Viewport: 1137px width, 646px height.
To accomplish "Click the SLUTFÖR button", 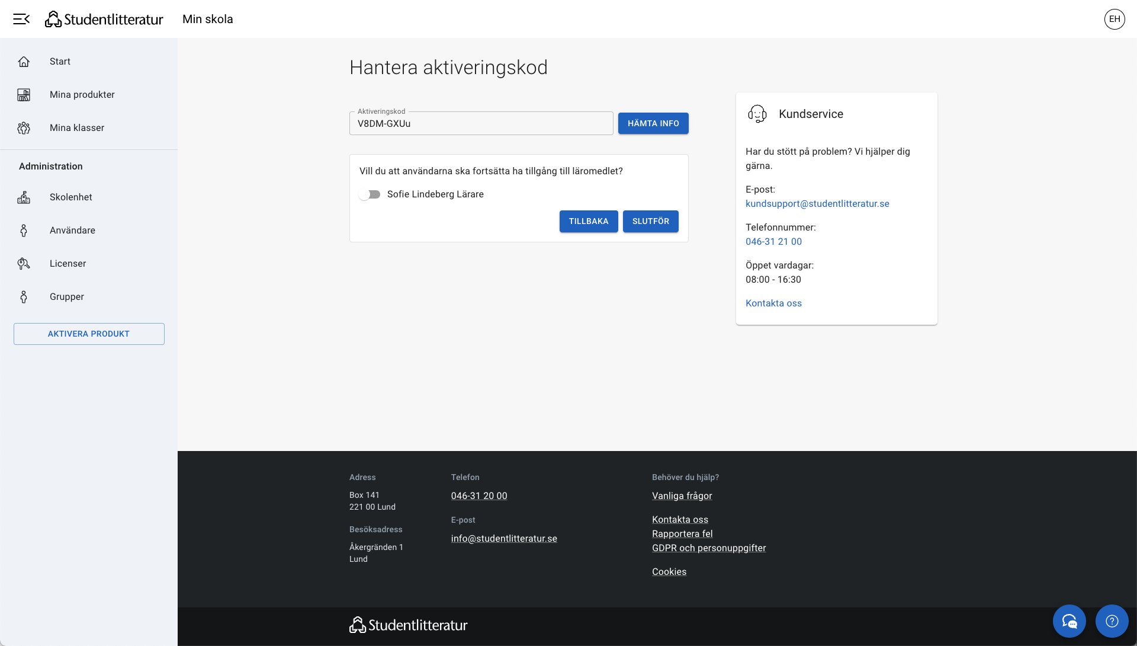I will coord(650,221).
